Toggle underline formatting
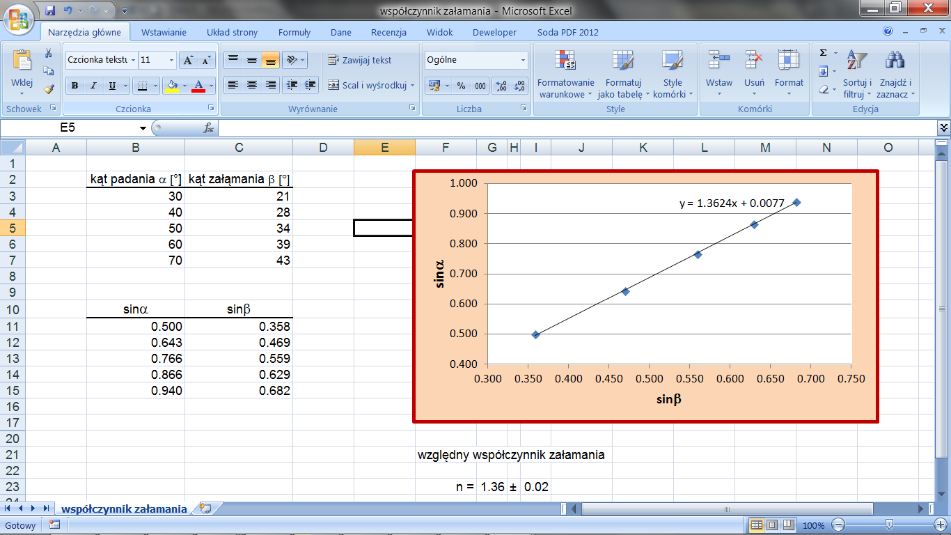Viewport: 951px width, 535px height. point(112,86)
